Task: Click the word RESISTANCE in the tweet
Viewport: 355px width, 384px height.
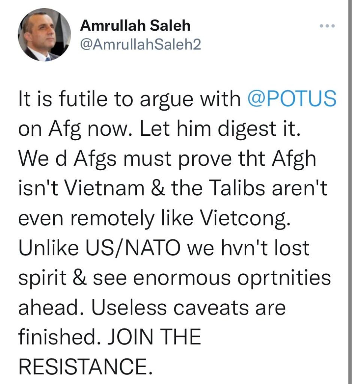Action: (x=85, y=366)
